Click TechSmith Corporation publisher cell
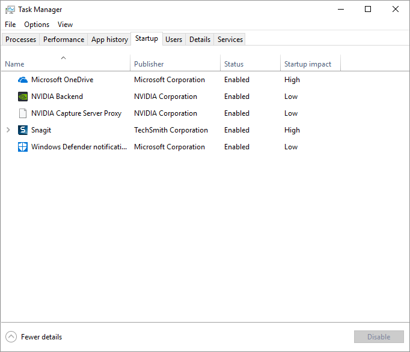Viewport: 410px width, 352px height. click(171, 130)
